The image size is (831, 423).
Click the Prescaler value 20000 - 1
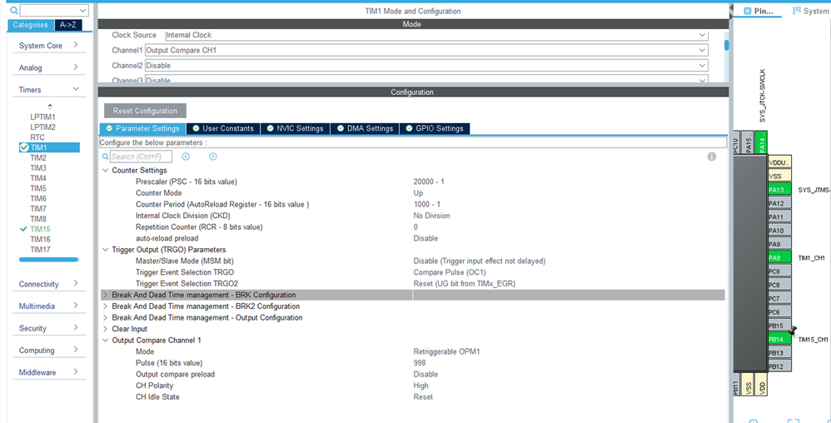pyautogui.click(x=429, y=182)
